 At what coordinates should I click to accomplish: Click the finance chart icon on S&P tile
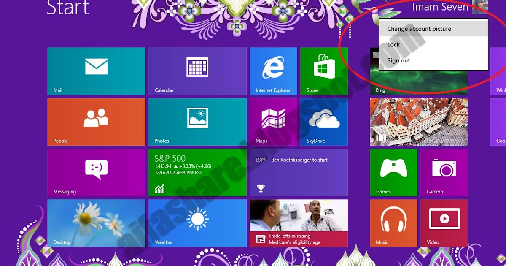[160, 189]
